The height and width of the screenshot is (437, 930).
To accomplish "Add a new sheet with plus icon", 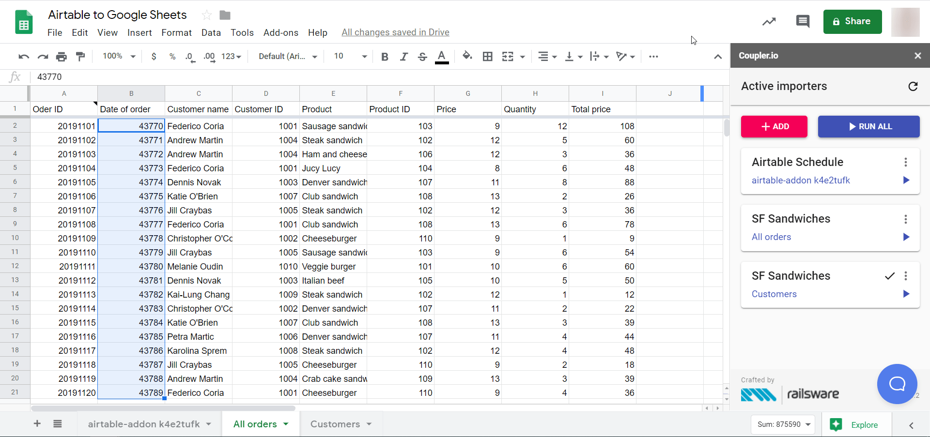I will pyautogui.click(x=37, y=424).
